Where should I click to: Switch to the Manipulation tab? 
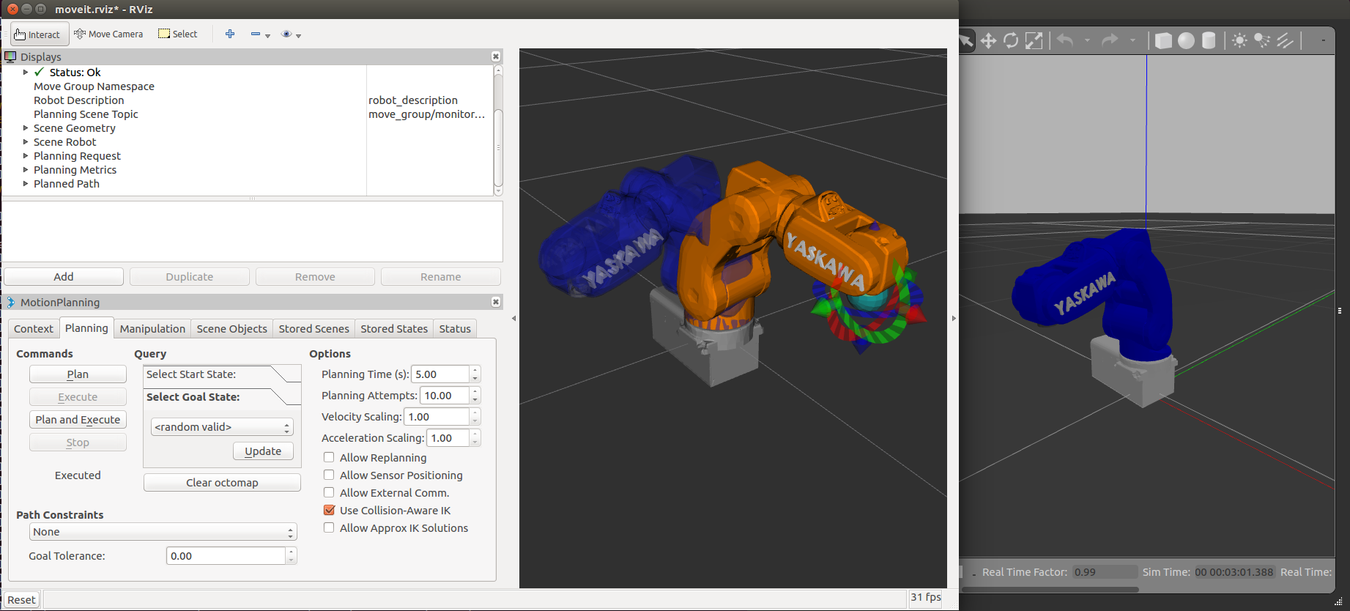(152, 329)
